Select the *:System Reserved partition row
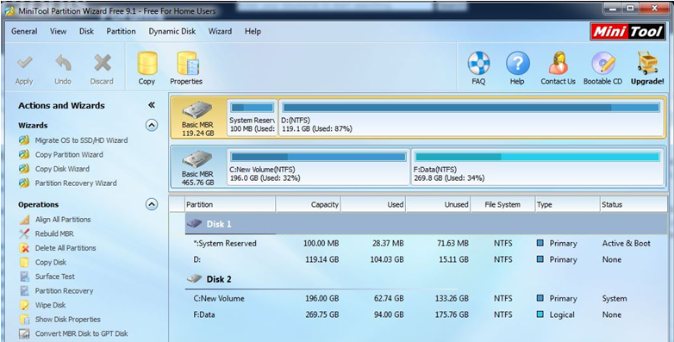Image resolution: width=674 pixels, height=342 pixels. [x=427, y=244]
